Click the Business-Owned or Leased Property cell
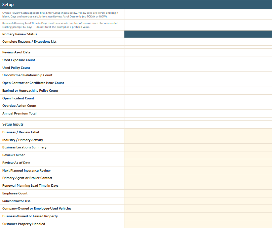The height and width of the screenshot is (228, 272). pos(198,216)
